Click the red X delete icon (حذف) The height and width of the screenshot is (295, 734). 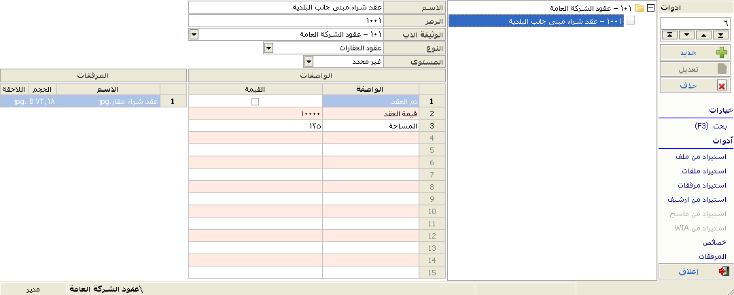(x=721, y=85)
